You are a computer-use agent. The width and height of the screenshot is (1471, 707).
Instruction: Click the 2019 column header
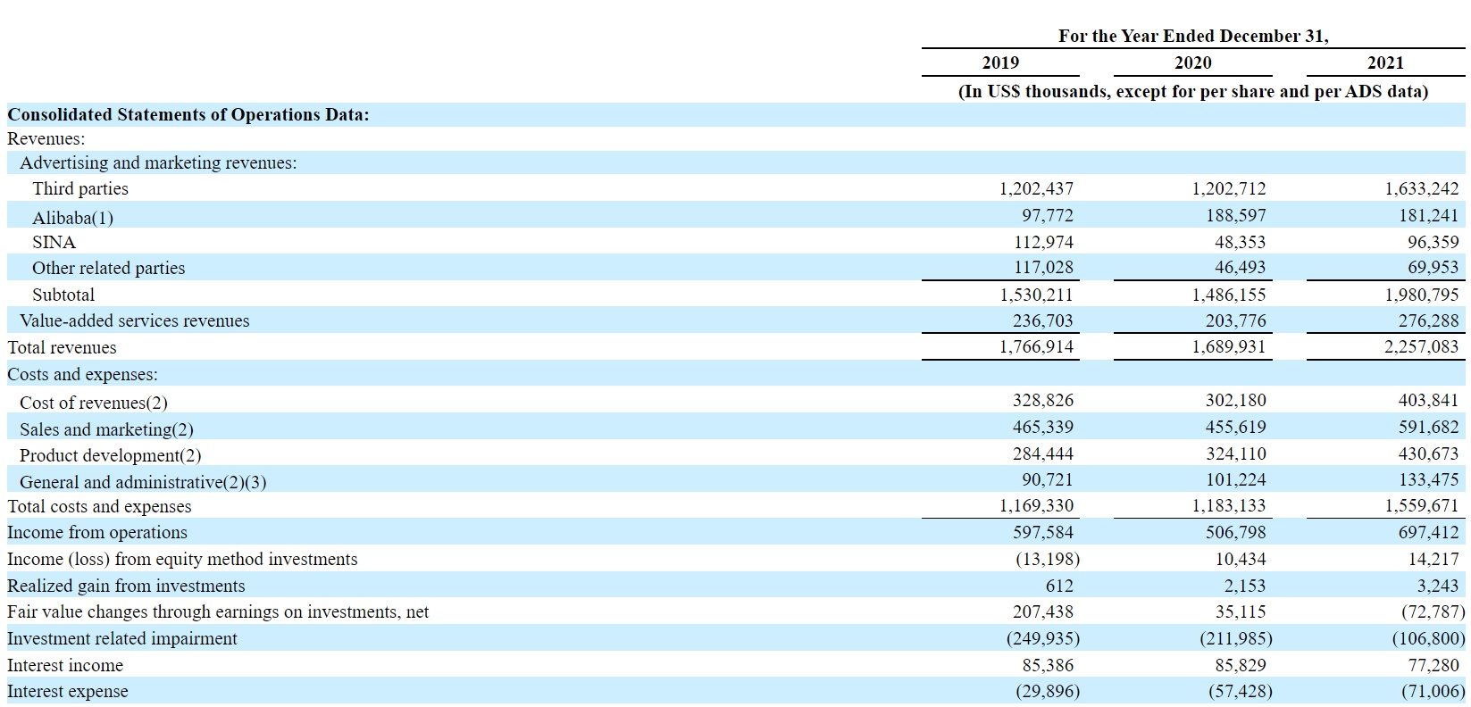tap(1000, 62)
